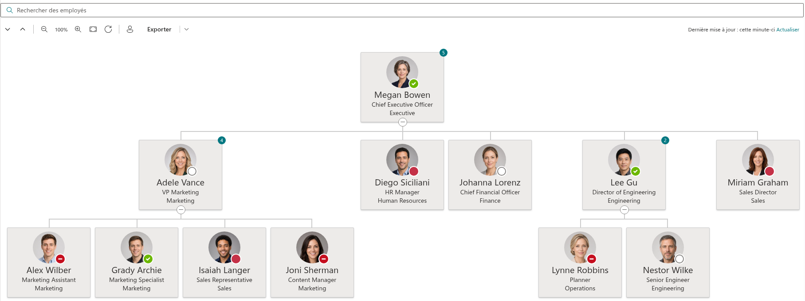Click the search magnifier icon
This screenshot has width=805, height=301.
[x=9, y=10]
